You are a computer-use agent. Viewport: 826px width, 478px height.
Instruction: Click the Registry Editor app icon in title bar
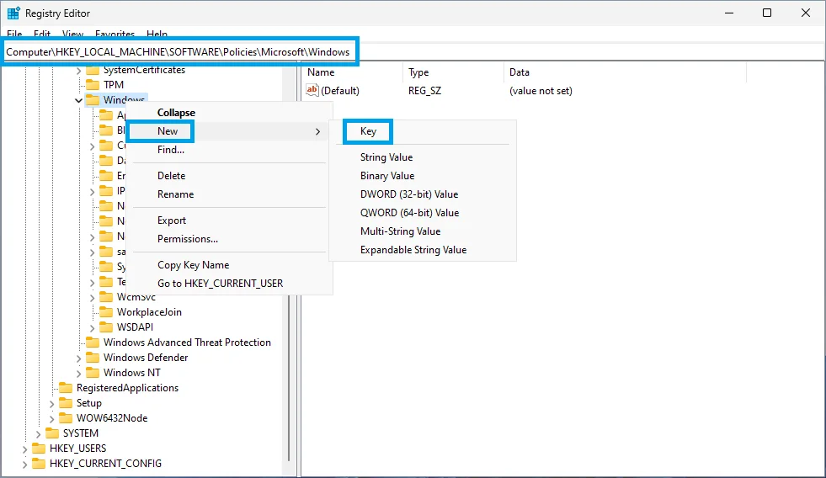click(13, 13)
